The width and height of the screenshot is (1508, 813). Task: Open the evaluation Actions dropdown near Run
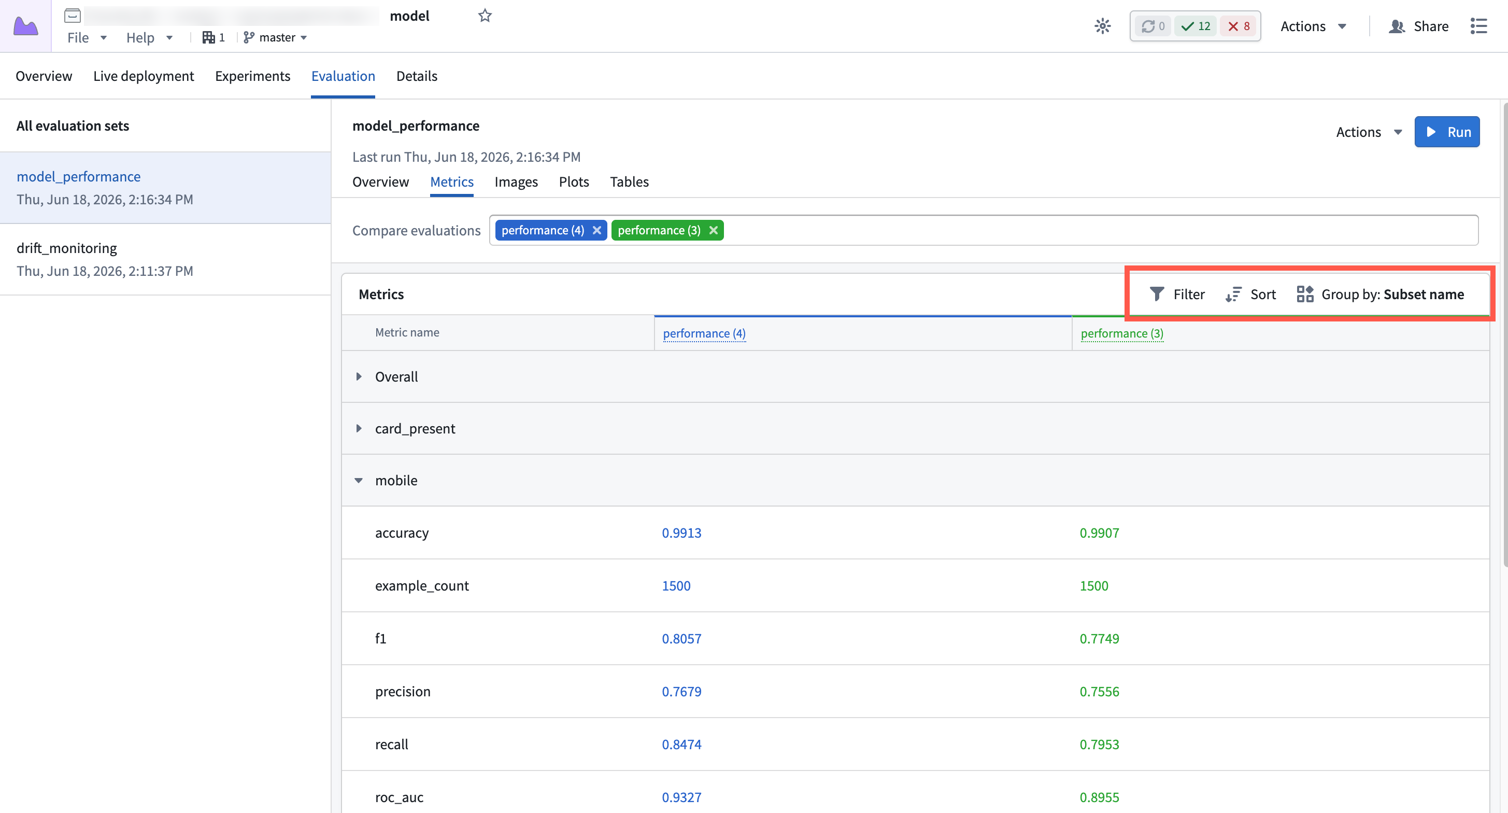coord(1369,132)
